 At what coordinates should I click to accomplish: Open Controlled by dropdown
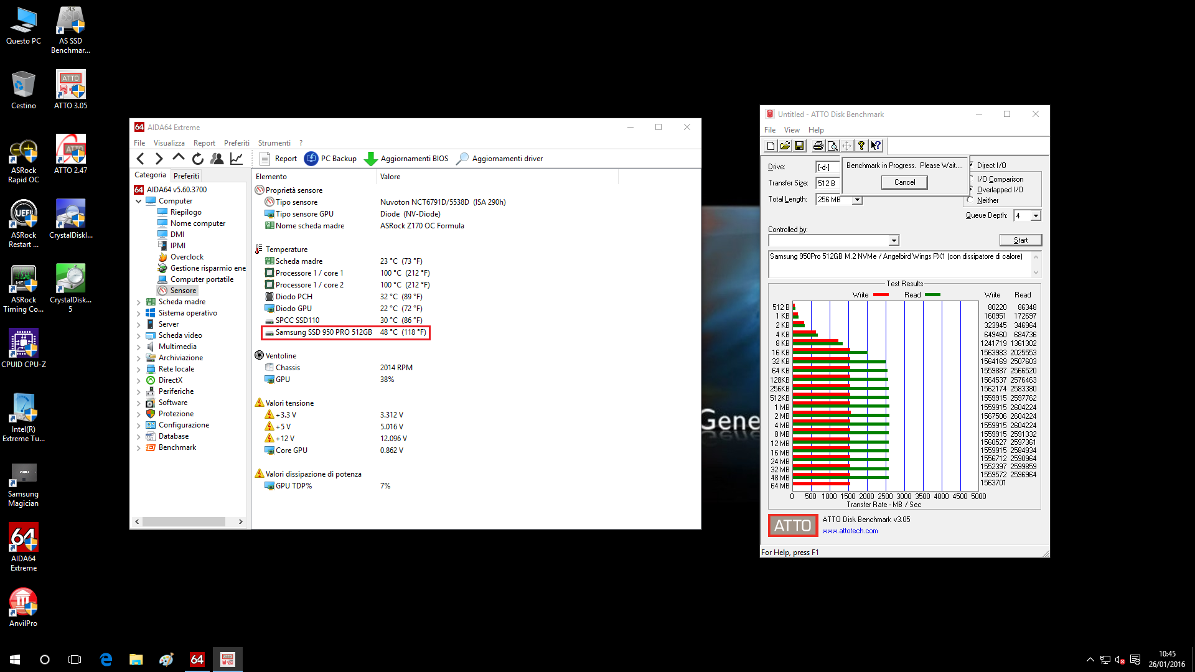tap(894, 241)
